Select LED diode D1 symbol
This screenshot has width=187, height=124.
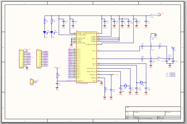[45, 32]
